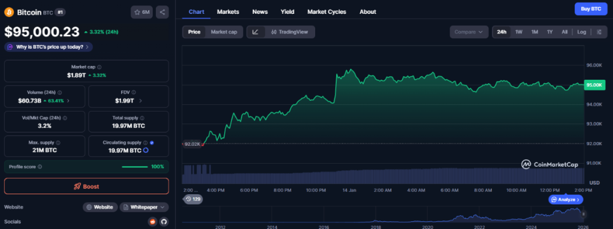Click the $95,000.23 price text
The width and height of the screenshot is (613, 229).
coord(42,31)
